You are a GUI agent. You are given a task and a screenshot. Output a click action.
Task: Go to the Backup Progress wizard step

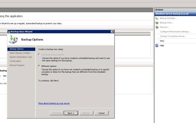pos(17,65)
